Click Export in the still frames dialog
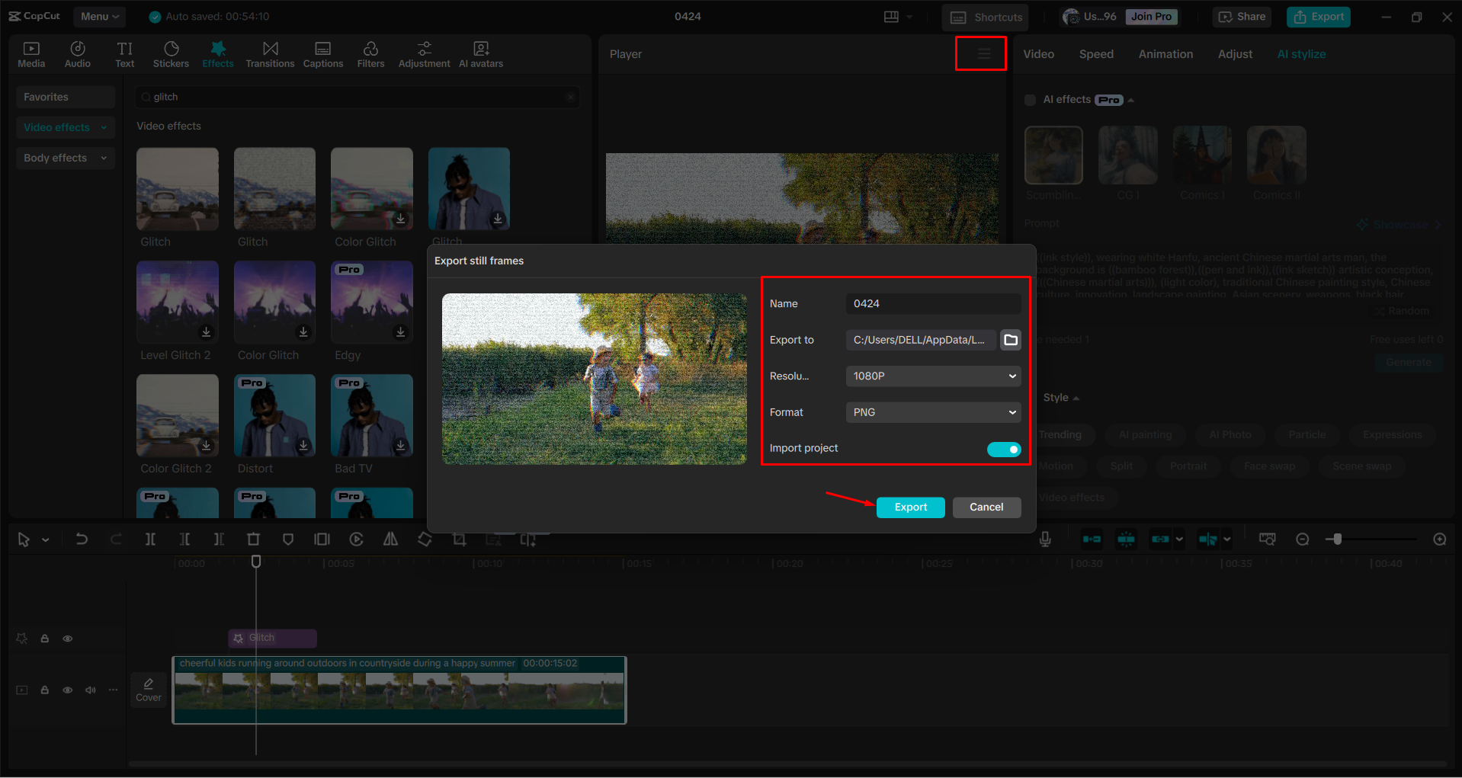The height and width of the screenshot is (778, 1462). click(x=910, y=507)
